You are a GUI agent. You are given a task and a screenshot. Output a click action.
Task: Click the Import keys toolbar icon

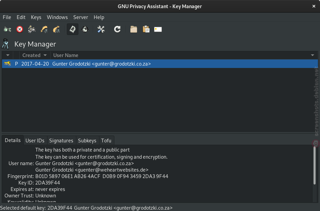click(44, 30)
